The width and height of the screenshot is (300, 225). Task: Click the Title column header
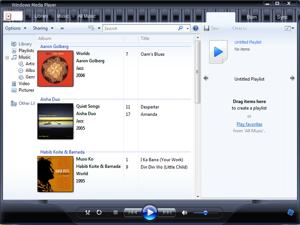(x=166, y=39)
